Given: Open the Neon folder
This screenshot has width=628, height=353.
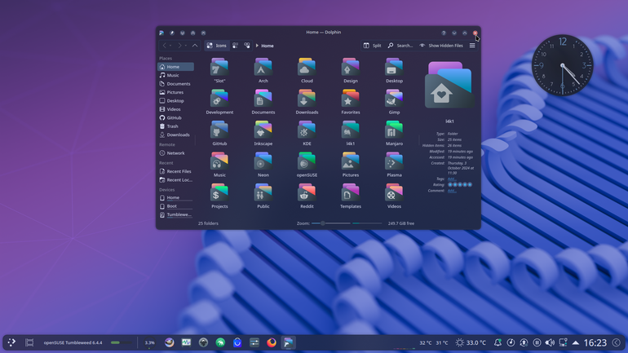Looking at the screenshot, I should (263, 165).
